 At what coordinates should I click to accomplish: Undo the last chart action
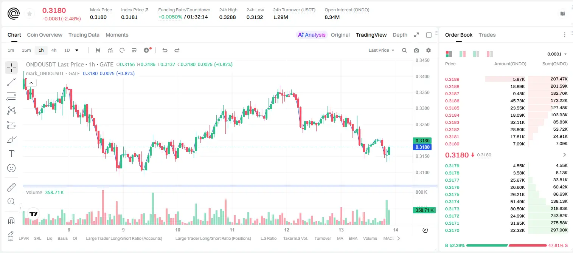click(x=165, y=50)
